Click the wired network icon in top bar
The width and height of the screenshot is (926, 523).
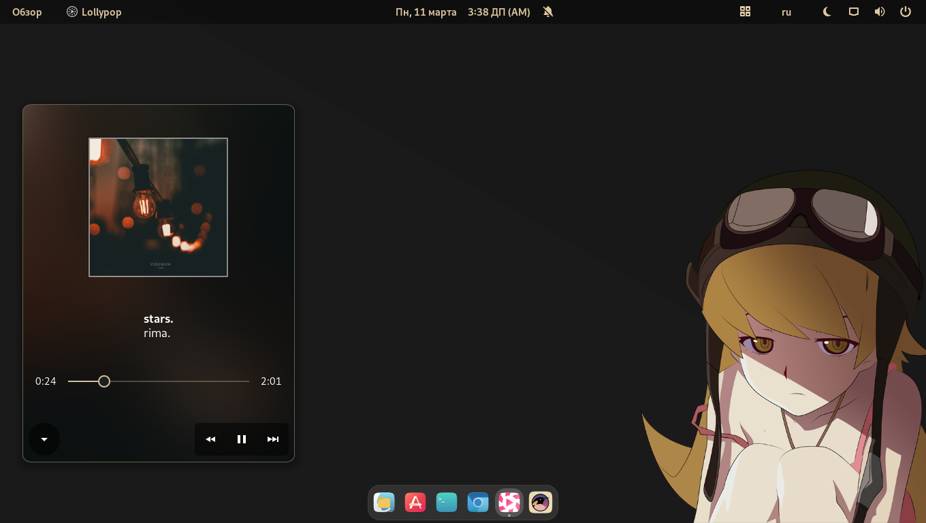[853, 12]
